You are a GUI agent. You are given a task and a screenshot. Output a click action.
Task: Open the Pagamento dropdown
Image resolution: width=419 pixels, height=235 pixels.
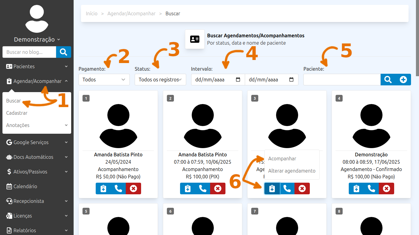click(x=104, y=80)
